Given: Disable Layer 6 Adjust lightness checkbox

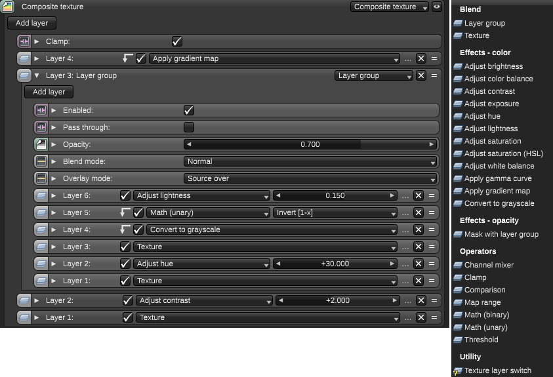Looking at the screenshot, I should tap(125, 195).
